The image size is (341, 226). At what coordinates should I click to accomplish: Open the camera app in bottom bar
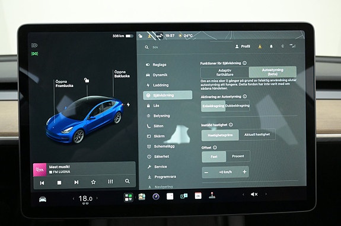tap(156, 196)
